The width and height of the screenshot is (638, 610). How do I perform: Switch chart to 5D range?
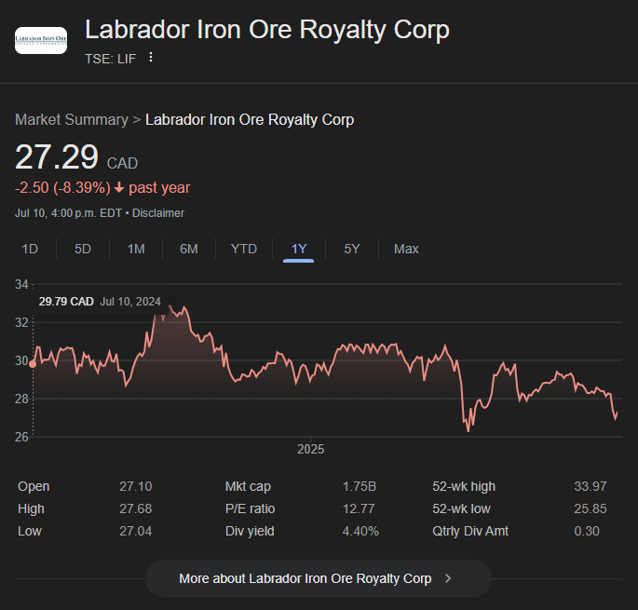83,249
